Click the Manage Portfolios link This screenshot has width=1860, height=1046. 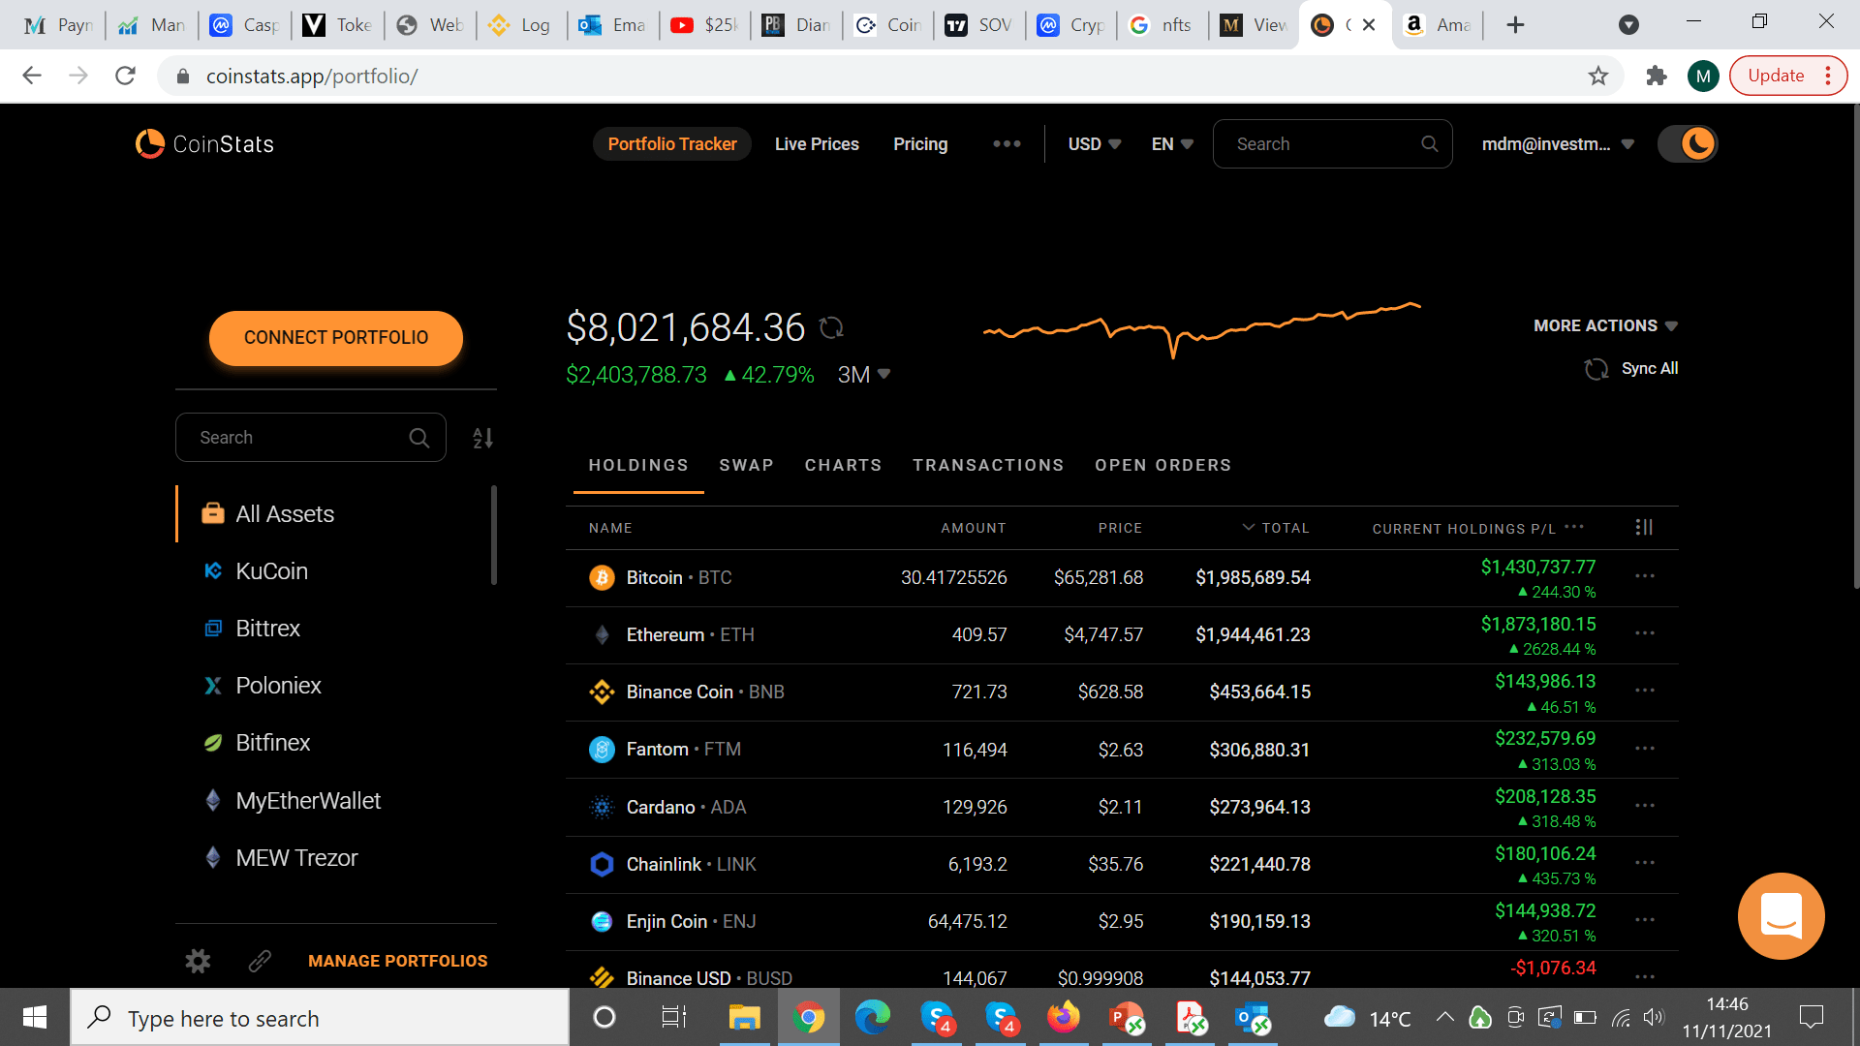[398, 961]
